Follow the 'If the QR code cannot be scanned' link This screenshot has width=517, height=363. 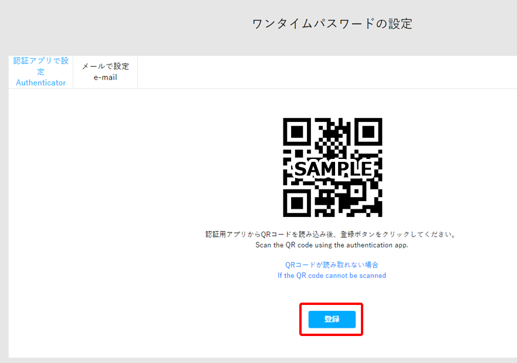click(332, 276)
